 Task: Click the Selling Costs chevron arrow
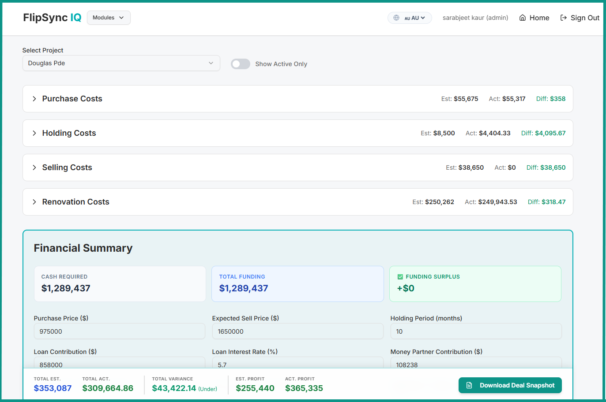coord(34,167)
